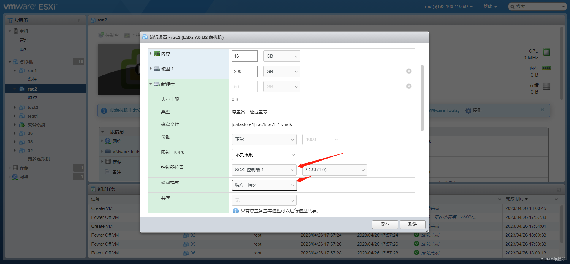Open the 份额 正常 dropdown

click(264, 140)
